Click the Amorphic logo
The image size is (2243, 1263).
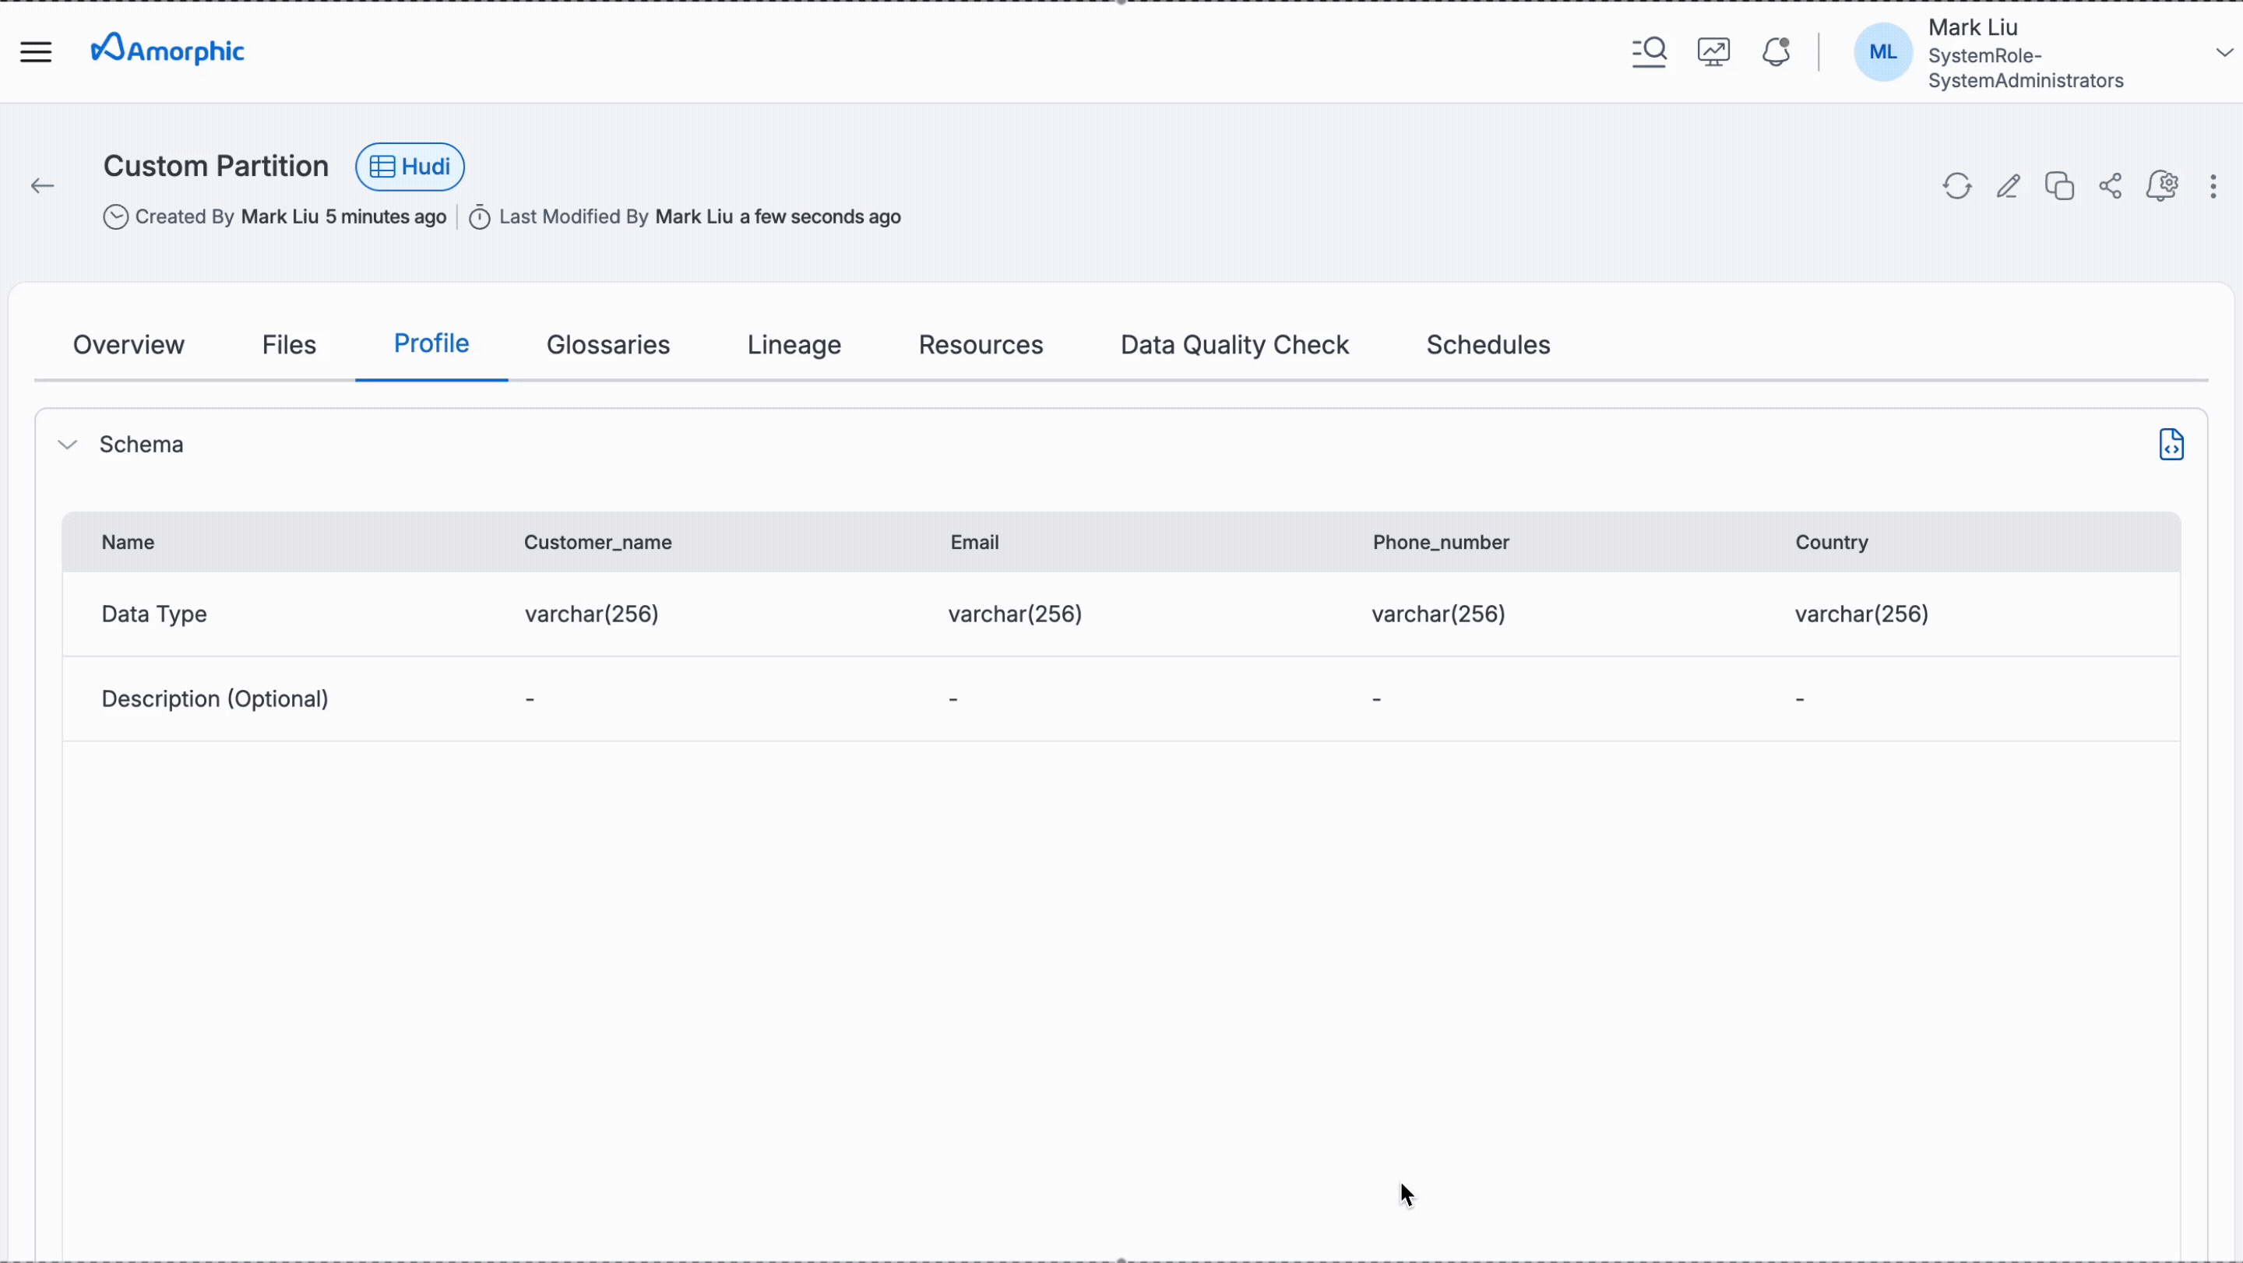pyautogui.click(x=167, y=49)
